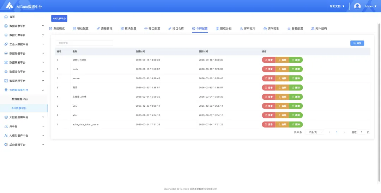Edit the 555 row
381x193 pixels.
pyautogui.click(x=282, y=106)
